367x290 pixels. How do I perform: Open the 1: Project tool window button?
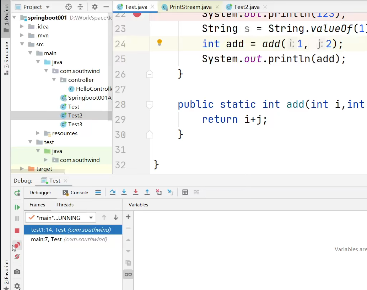tap(6, 18)
